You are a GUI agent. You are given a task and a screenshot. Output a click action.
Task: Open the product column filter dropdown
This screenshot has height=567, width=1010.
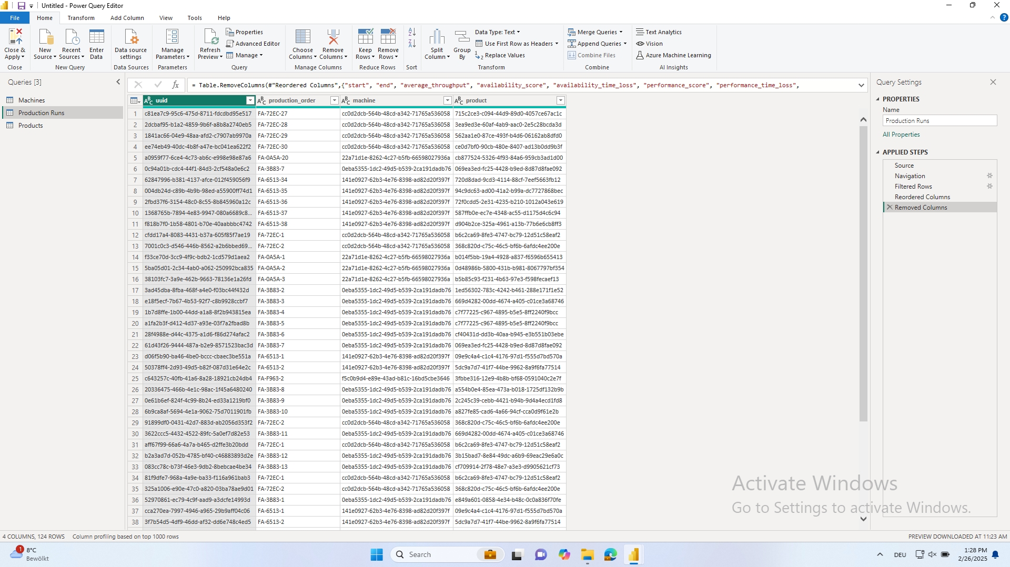pyautogui.click(x=561, y=100)
